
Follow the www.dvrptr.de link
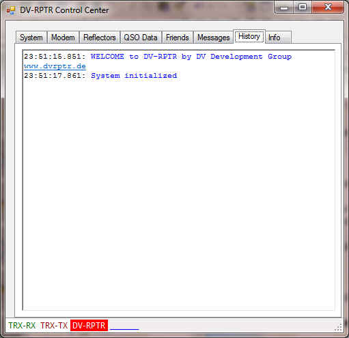click(x=55, y=66)
